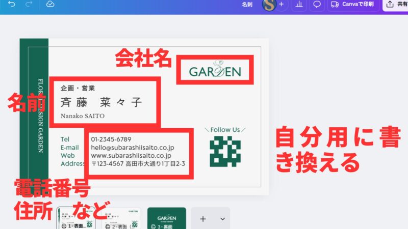Select the Web label text
Viewport: 408px width, 229px height.
click(68, 156)
